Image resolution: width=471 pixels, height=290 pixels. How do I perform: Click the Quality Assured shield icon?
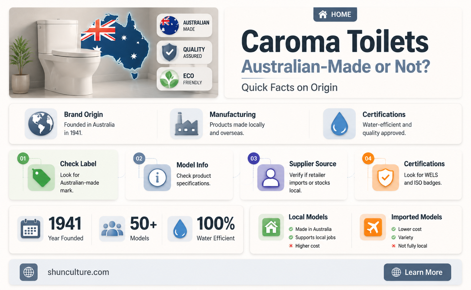(x=169, y=52)
